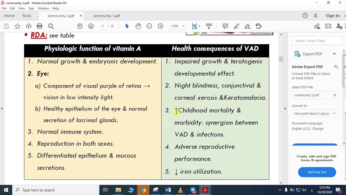Click the Change language link

tap(318, 129)
